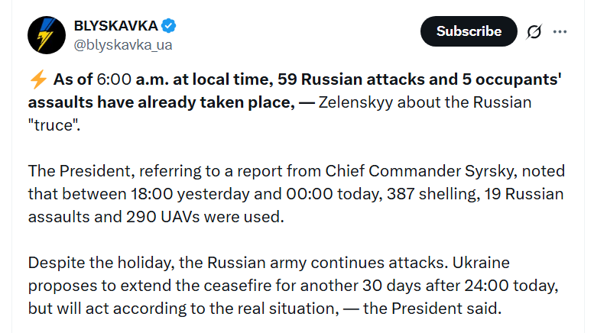Screen dimensions: 594x333
Task: Click "the President said" closing text
Action: pos(432,309)
